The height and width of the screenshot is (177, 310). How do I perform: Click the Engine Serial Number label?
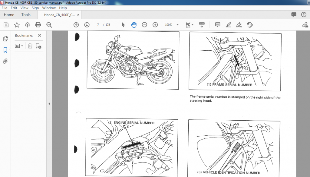click(x=131, y=123)
